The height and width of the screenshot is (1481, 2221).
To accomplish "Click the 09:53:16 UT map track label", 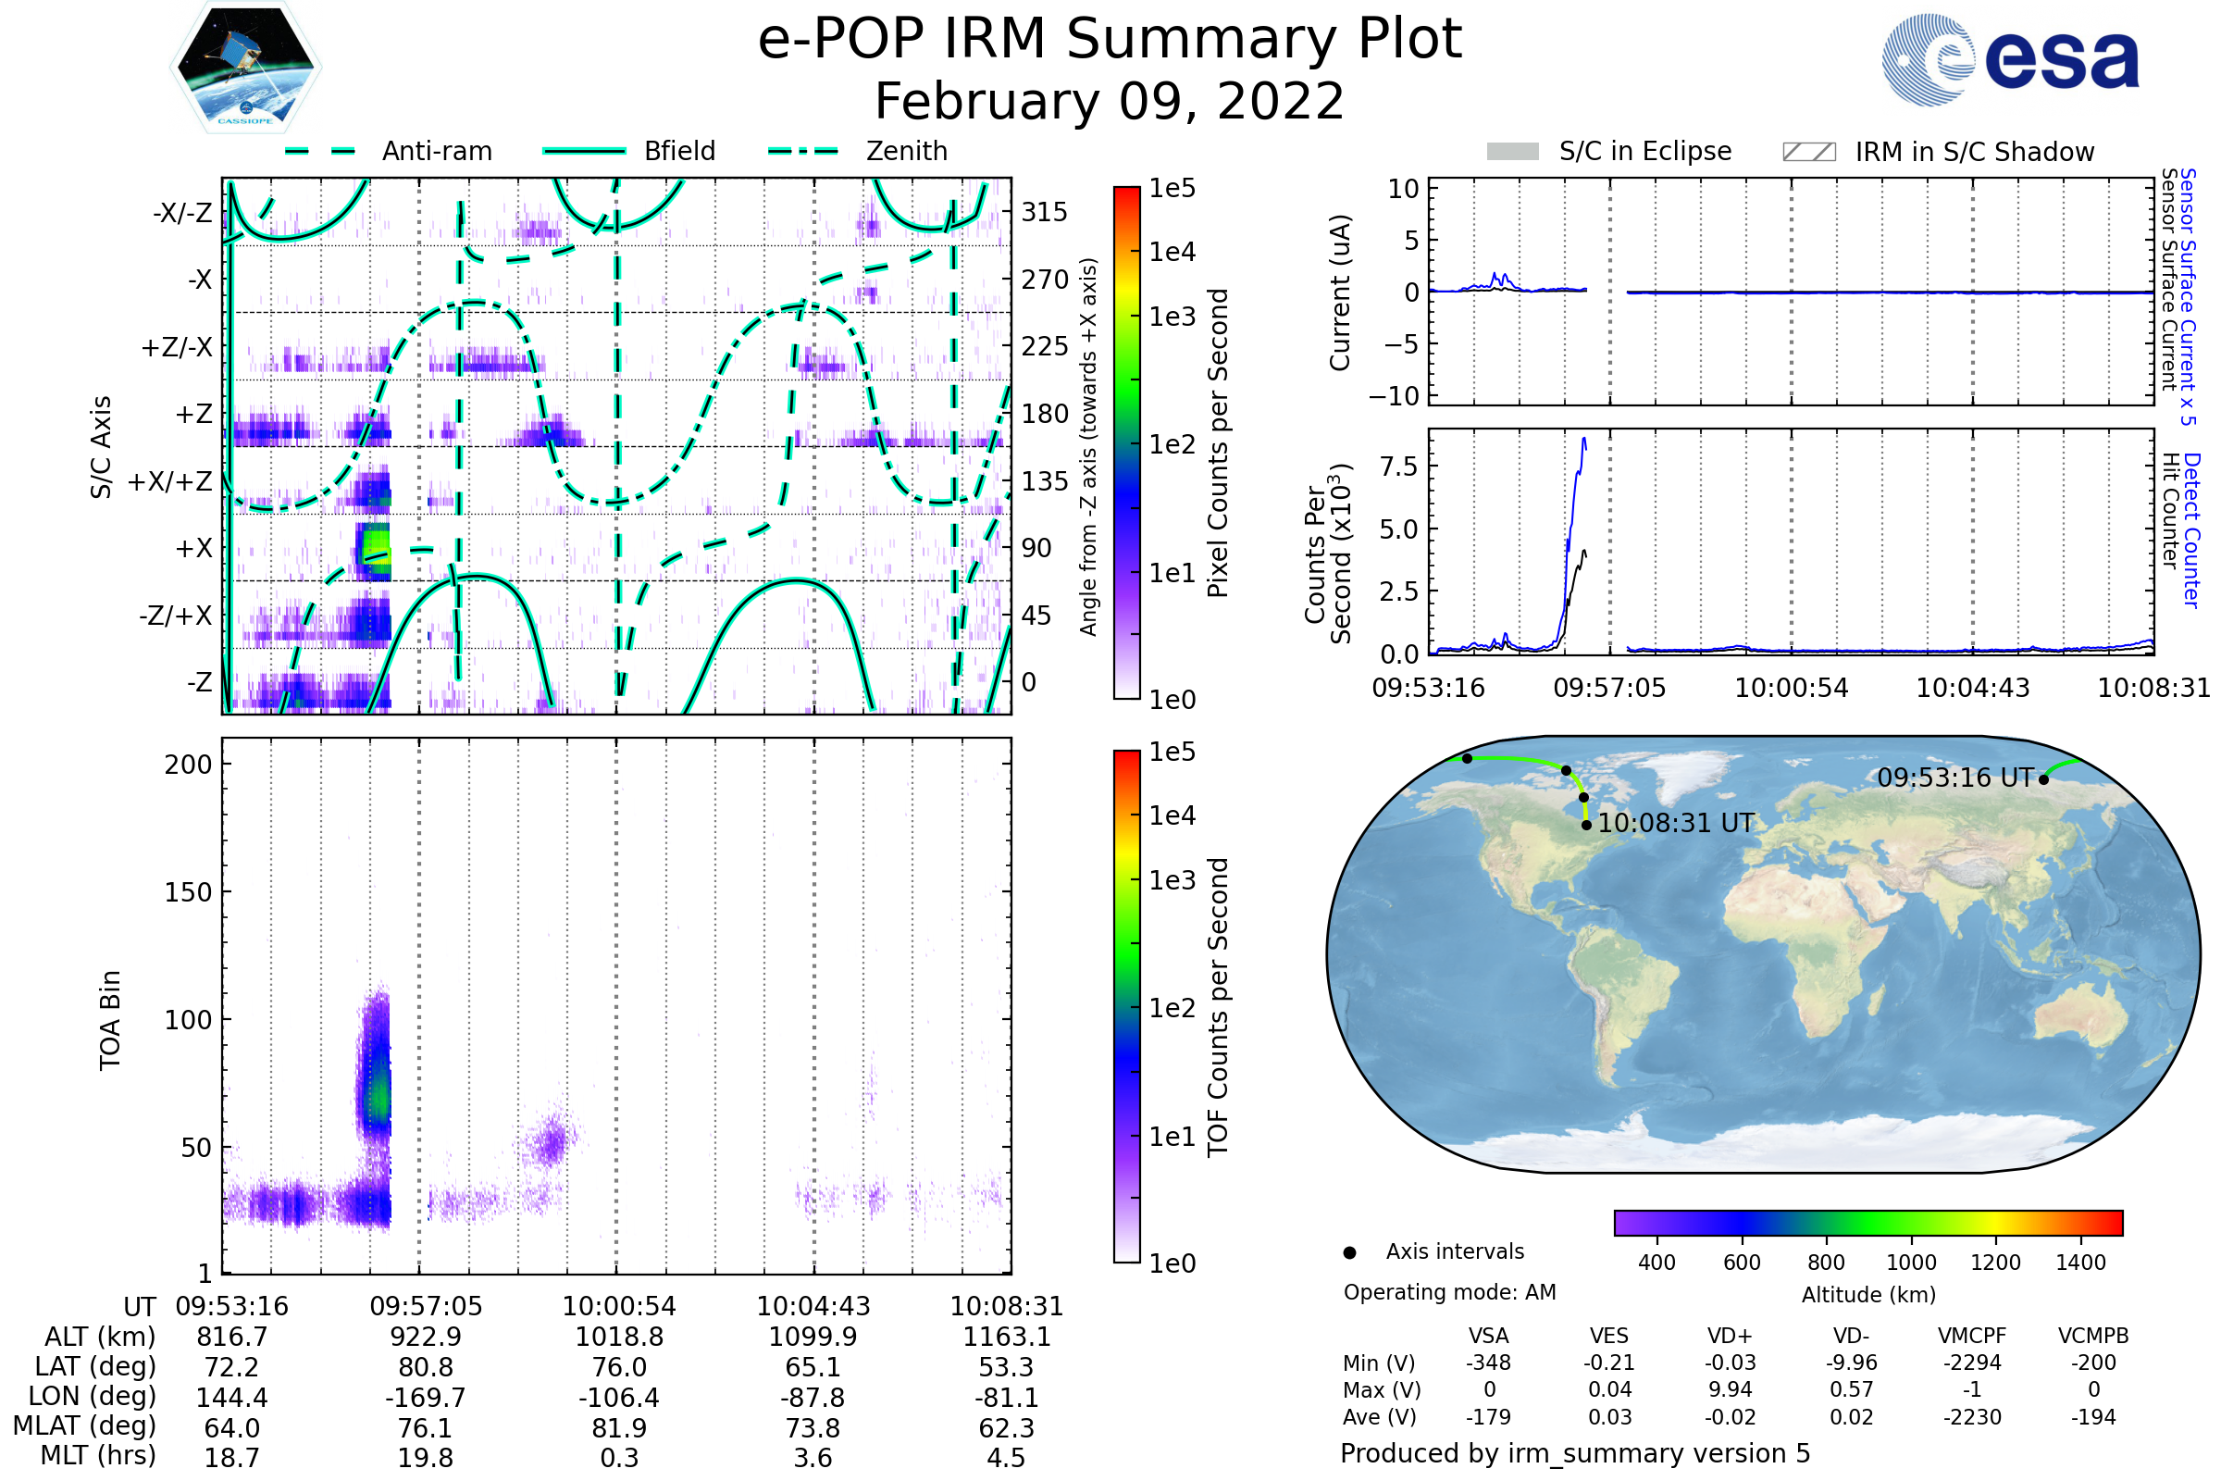I will (x=1954, y=778).
